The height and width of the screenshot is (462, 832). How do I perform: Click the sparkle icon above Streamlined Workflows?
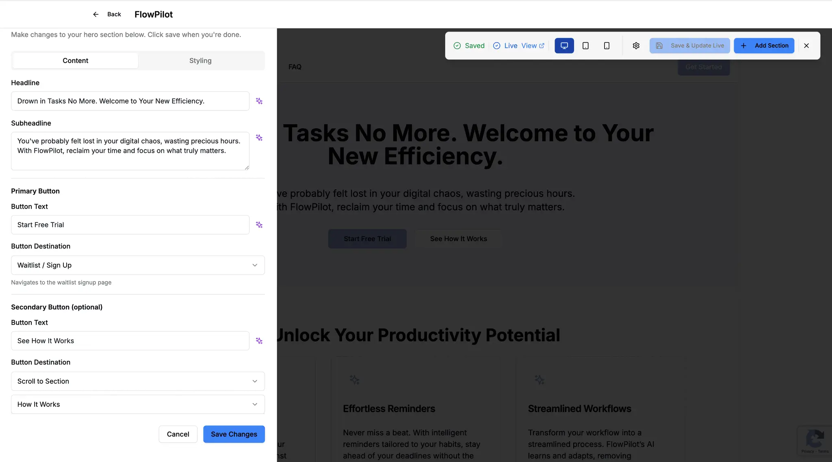point(539,380)
